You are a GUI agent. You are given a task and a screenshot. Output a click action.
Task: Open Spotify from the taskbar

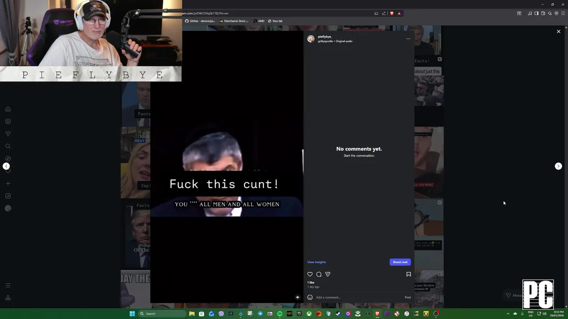click(280, 314)
